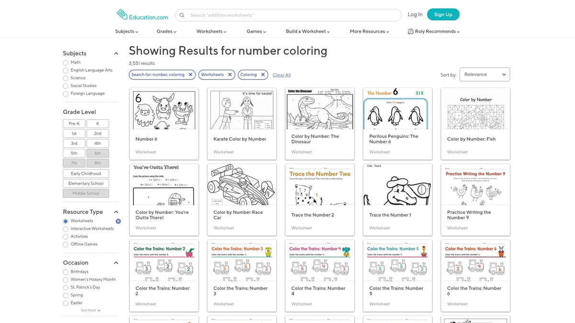Screen dimensions: 575x323
Task: Choose Activities under Resource Type
Action: point(65,236)
